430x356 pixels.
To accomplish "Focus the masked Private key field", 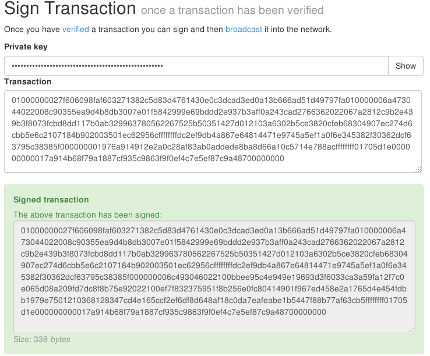I will pos(196,66).
